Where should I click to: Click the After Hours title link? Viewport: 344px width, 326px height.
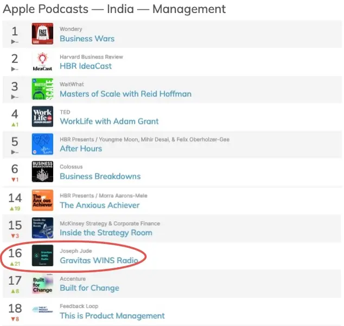(81, 148)
